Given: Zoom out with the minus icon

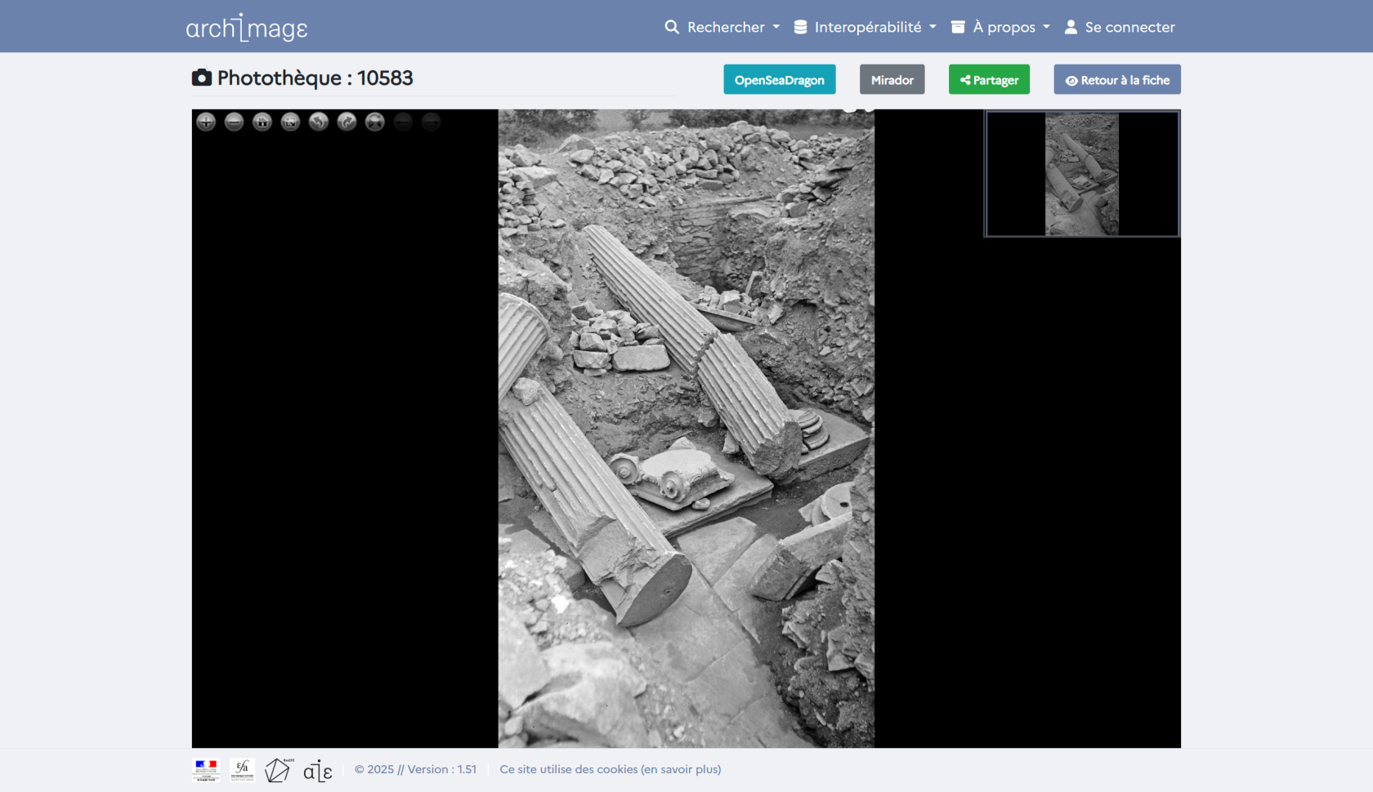Looking at the screenshot, I should click(234, 122).
